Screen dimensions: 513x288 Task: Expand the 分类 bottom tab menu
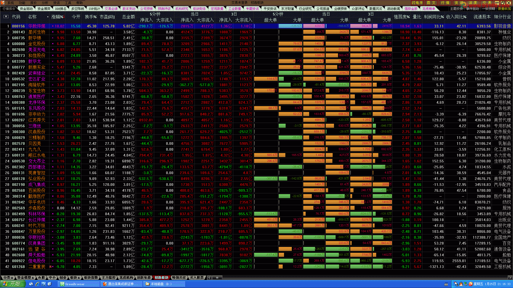tap(8, 278)
